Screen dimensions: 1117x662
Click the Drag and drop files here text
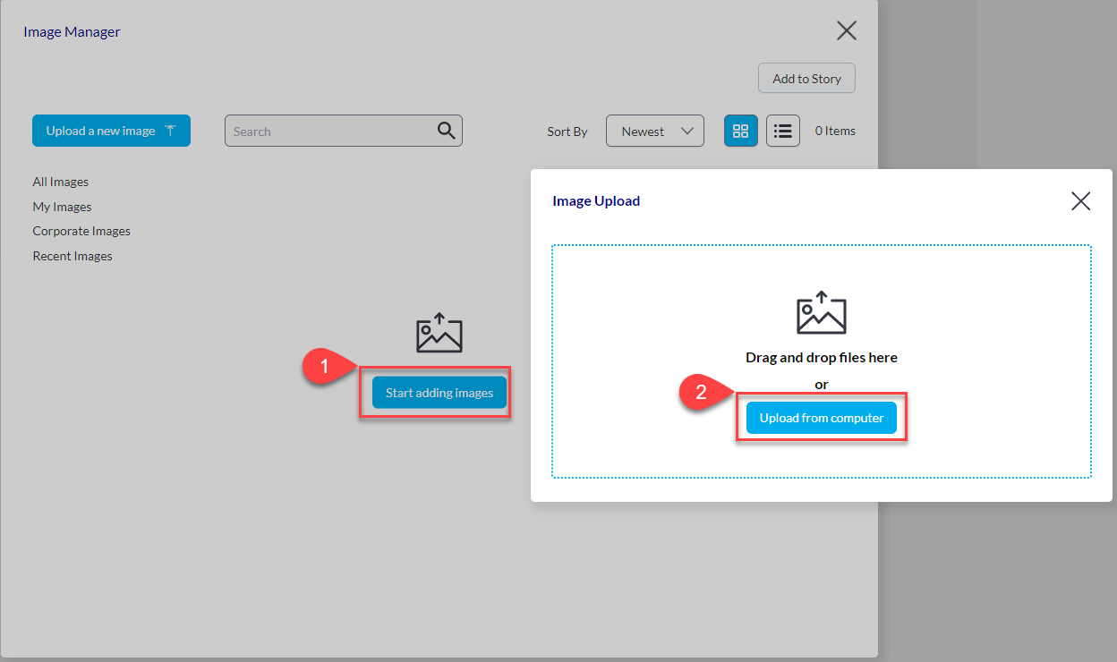coord(821,357)
